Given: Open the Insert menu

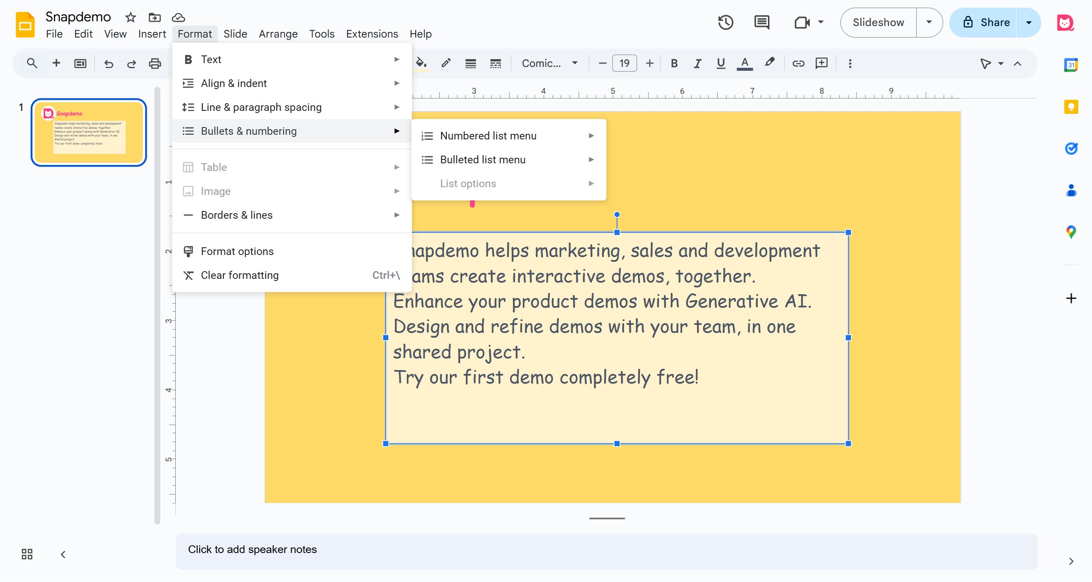Looking at the screenshot, I should coord(152,34).
